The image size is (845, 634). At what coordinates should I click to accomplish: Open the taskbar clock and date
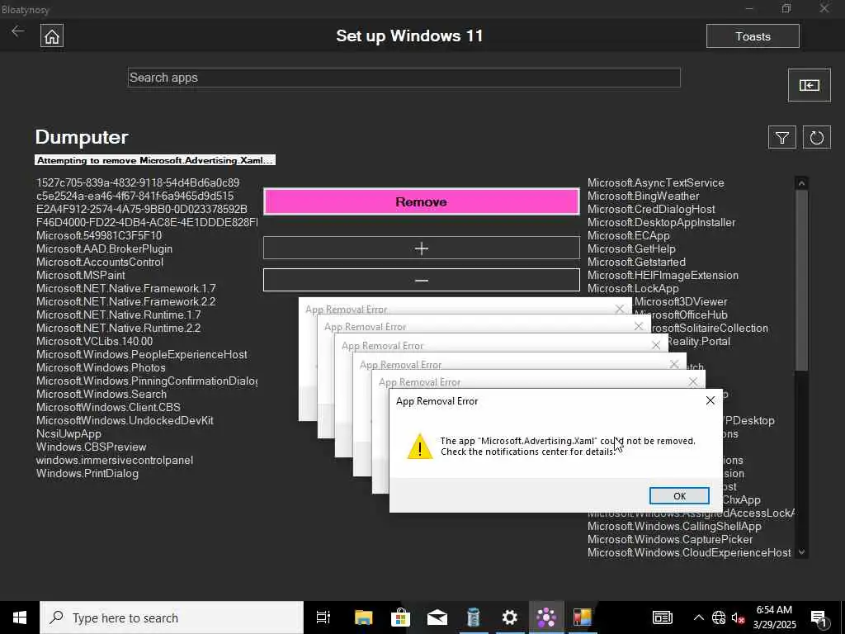(x=774, y=617)
